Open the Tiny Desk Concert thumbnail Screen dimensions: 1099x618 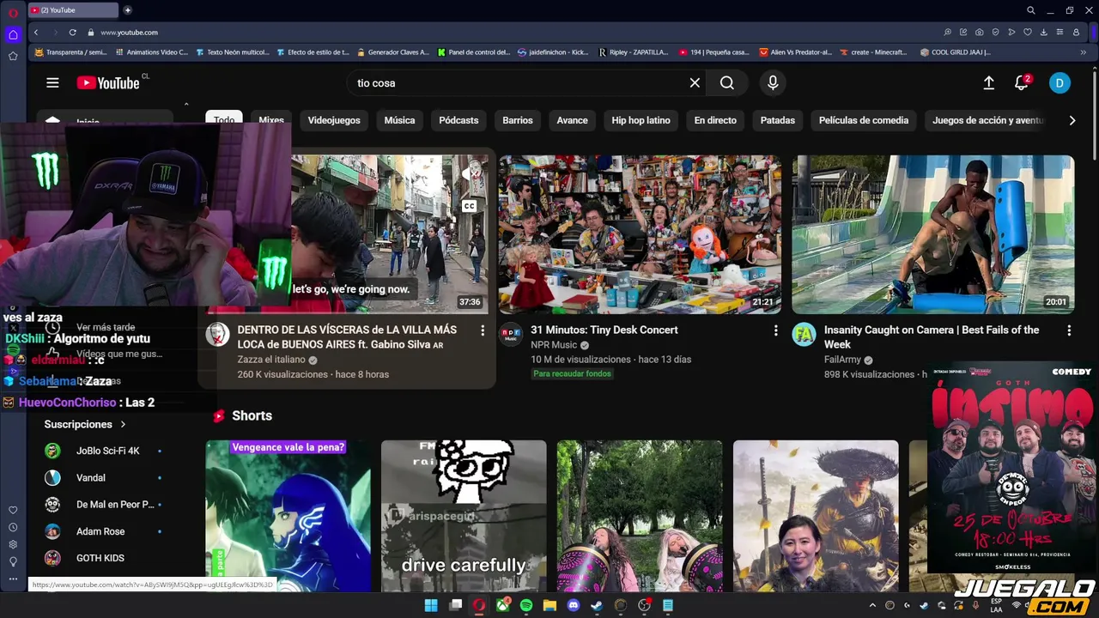(x=640, y=234)
